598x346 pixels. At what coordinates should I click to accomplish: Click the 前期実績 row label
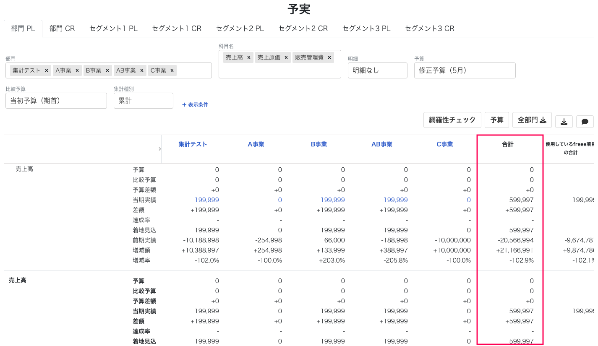(x=144, y=240)
